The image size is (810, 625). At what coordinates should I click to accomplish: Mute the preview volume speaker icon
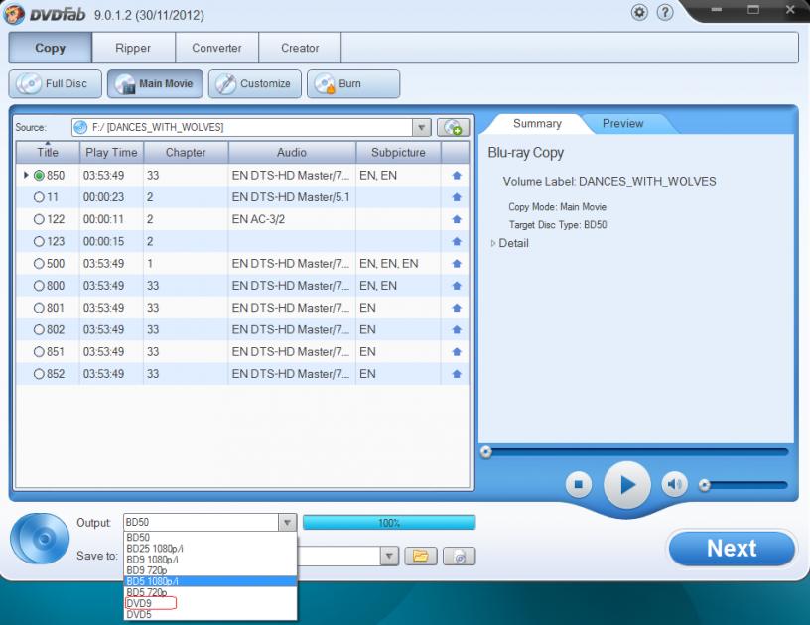click(x=675, y=485)
